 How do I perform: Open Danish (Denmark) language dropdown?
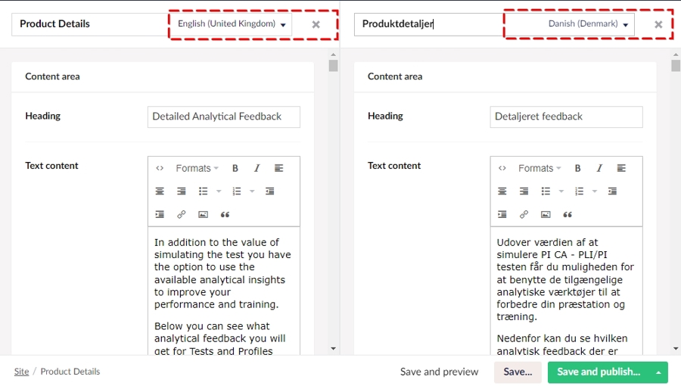[x=589, y=24]
